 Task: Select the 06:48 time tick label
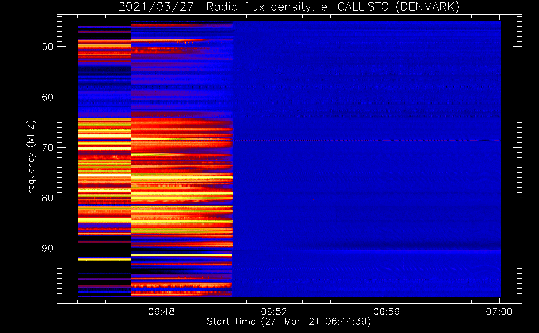[x=162, y=312]
